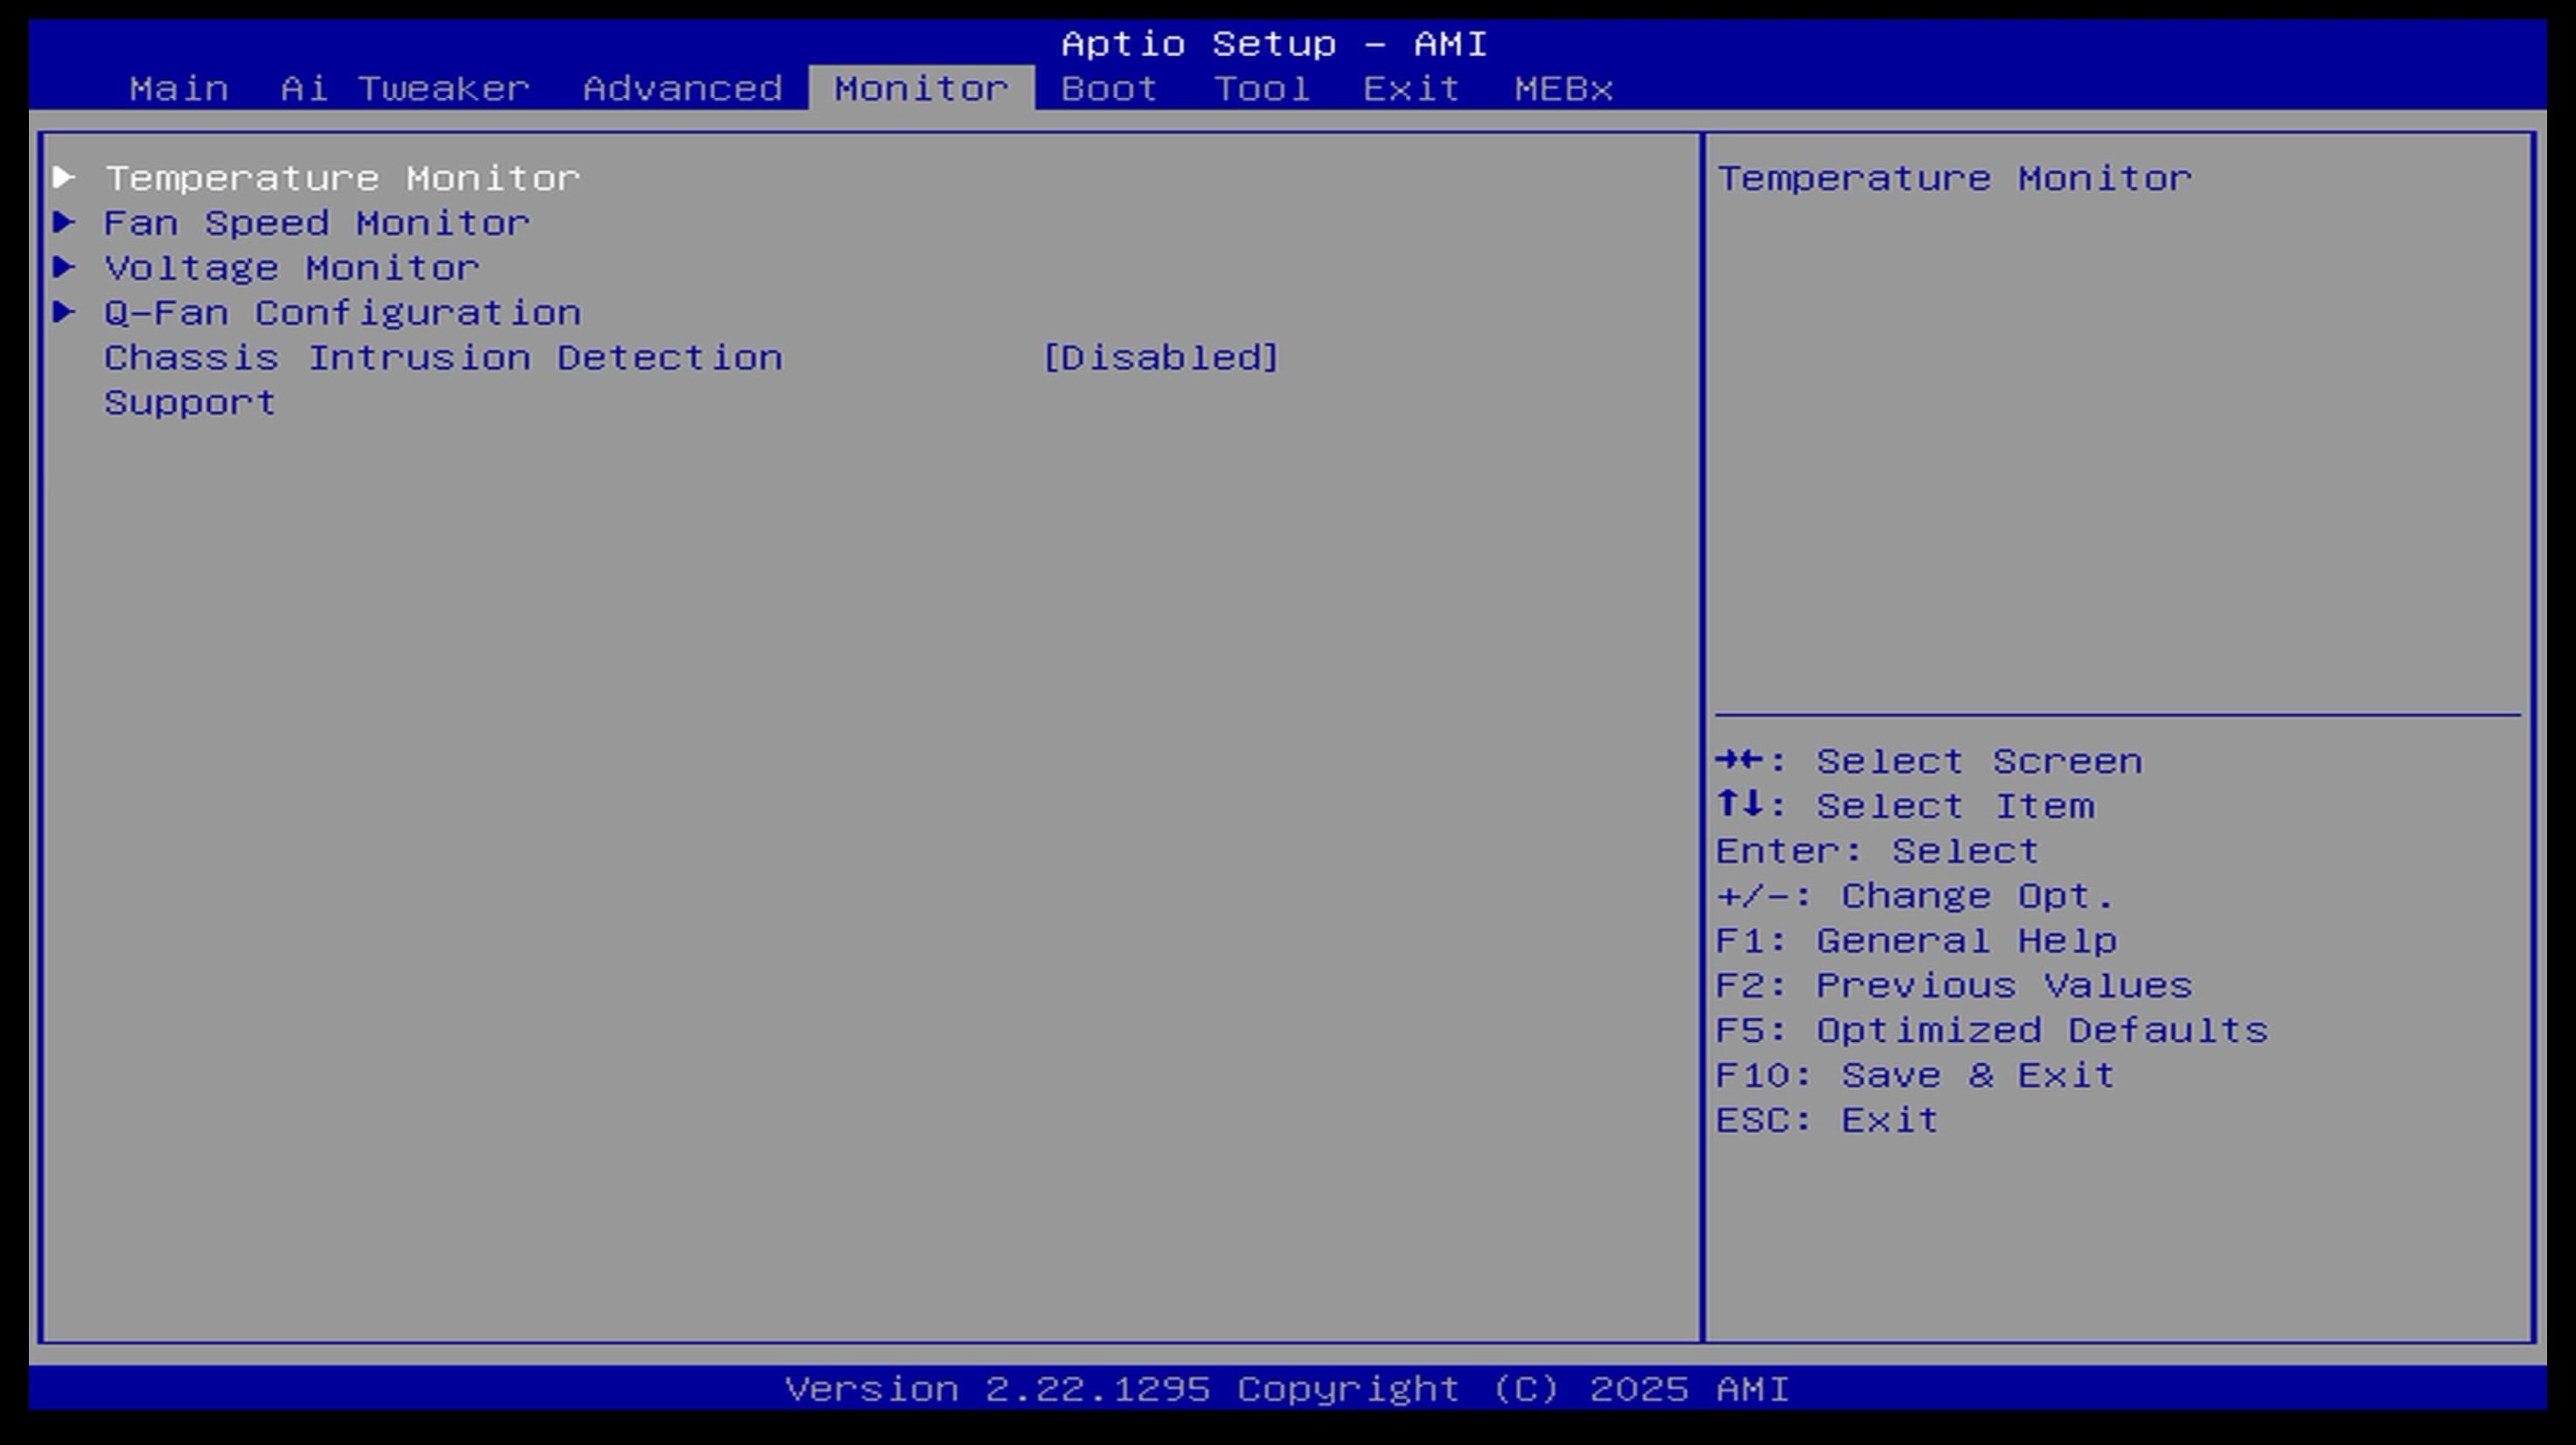Image resolution: width=2576 pixels, height=1445 pixels.
Task: Change the Chassis Intrusion Detection [Disabled] value
Action: 1160,358
